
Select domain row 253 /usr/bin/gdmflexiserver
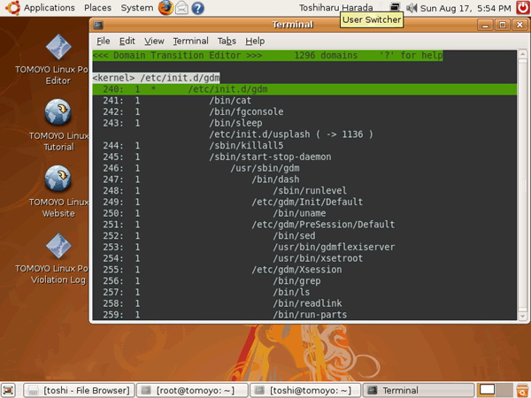point(304,247)
